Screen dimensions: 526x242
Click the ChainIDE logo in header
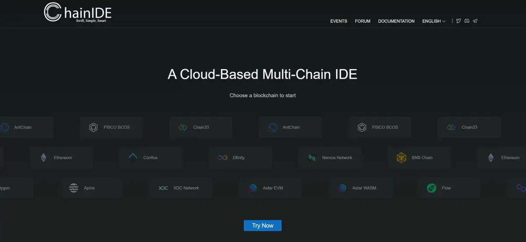point(78,12)
